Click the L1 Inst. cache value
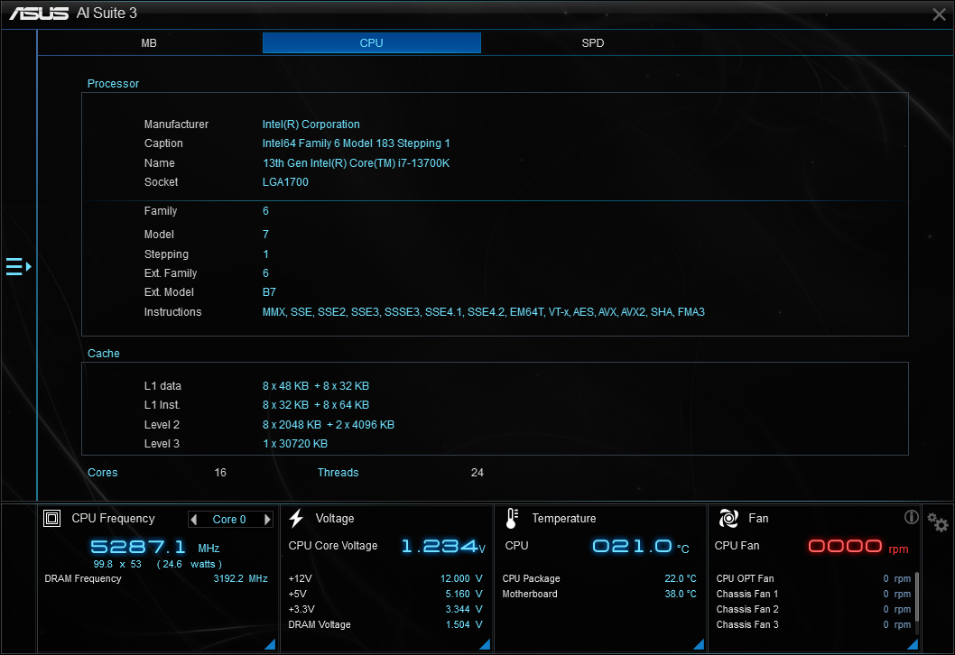 316,405
